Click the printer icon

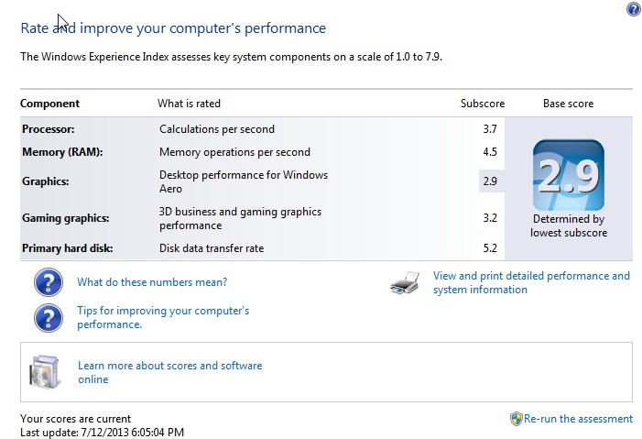pos(405,283)
